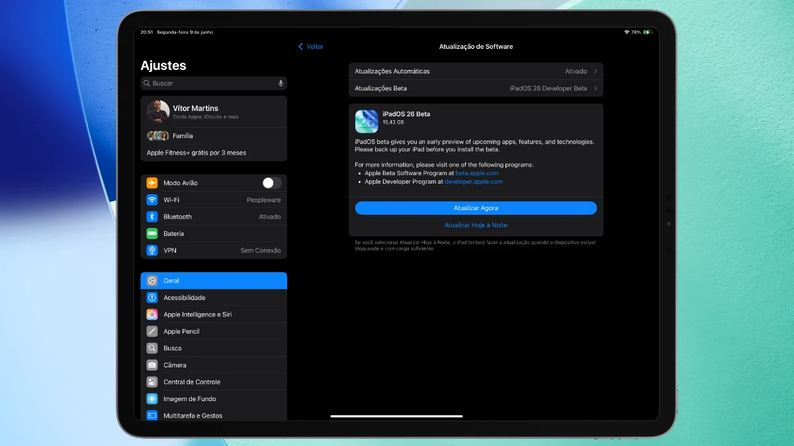Tap the Apple Intelligence e Siri icon
Image resolution: width=794 pixels, height=446 pixels.
pyautogui.click(x=152, y=315)
